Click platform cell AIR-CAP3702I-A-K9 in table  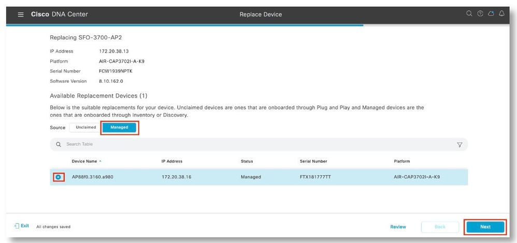click(417, 177)
